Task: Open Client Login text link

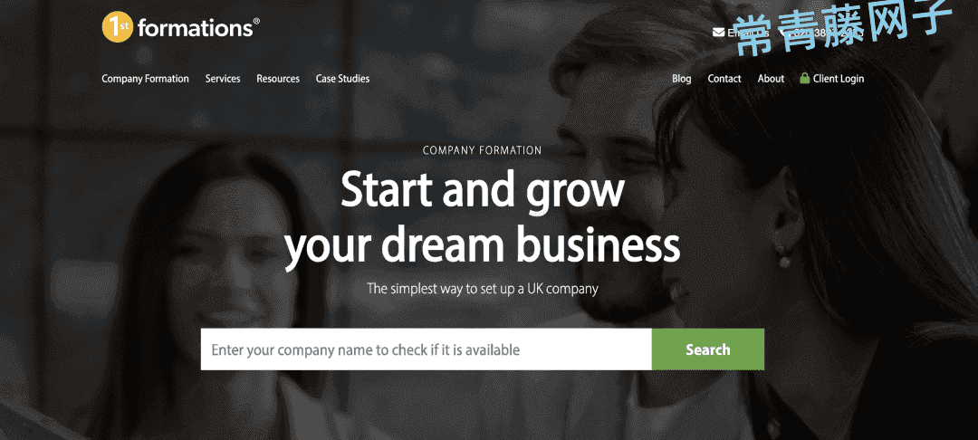Action: (x=839, y=79)
